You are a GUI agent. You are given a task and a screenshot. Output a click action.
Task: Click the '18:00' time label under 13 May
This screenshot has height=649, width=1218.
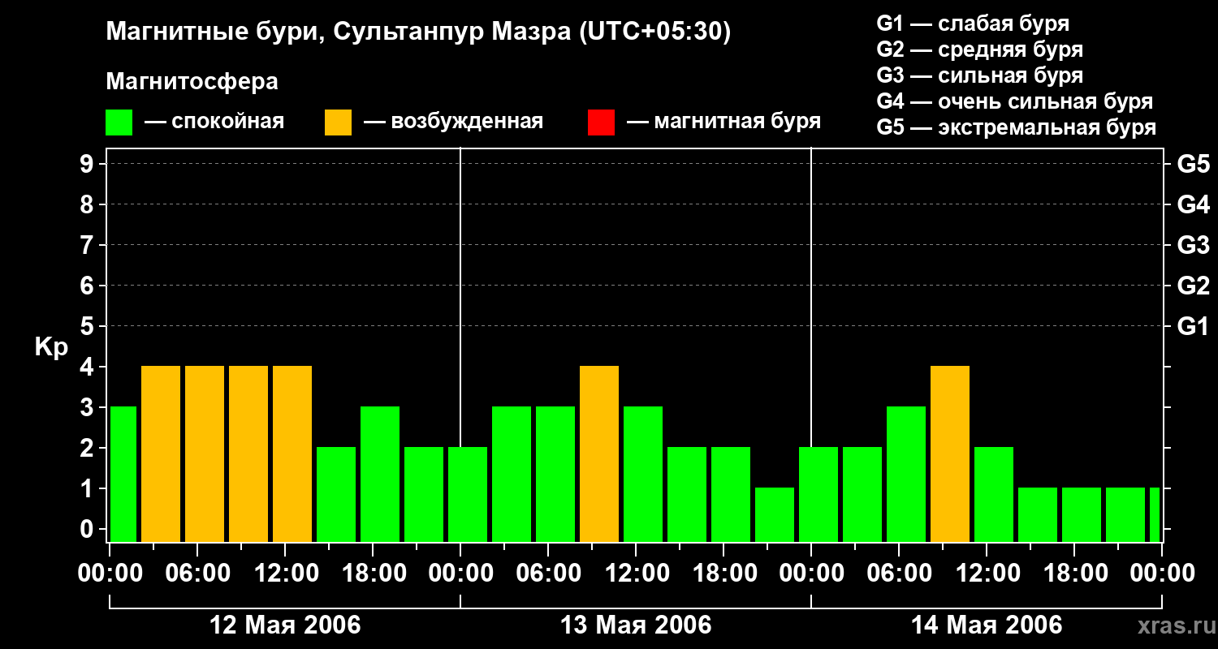point(723,574)
